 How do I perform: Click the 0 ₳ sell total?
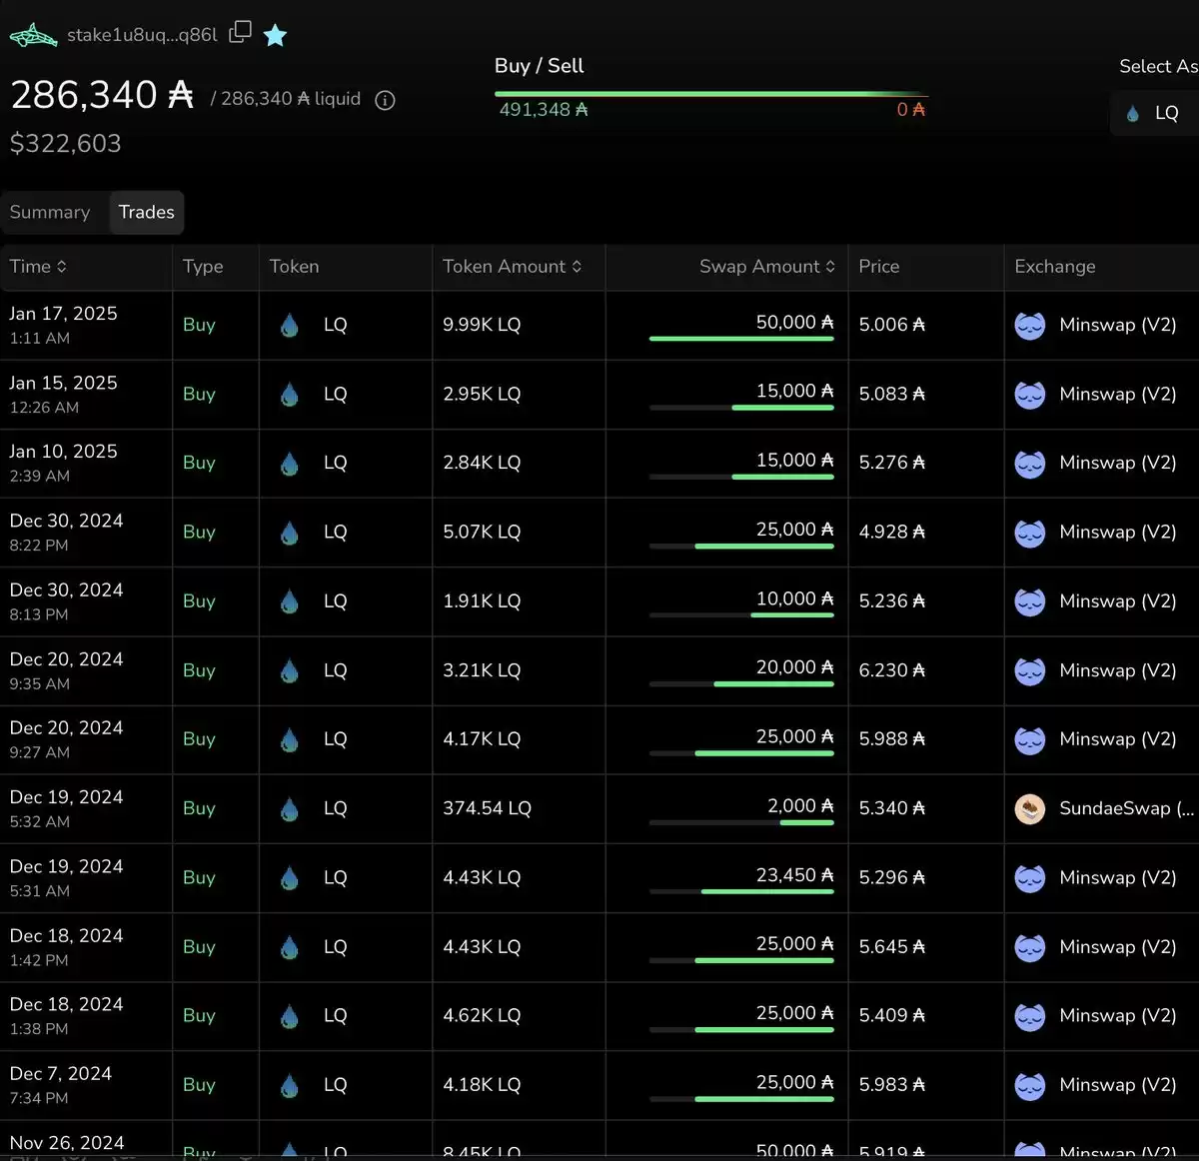click(x=910, y=110)
